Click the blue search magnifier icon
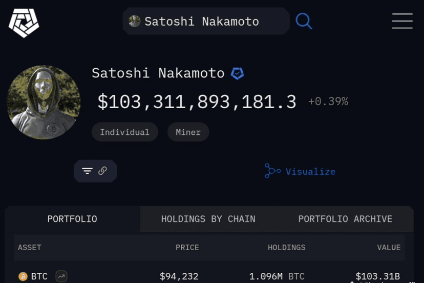 coord(304,21)
